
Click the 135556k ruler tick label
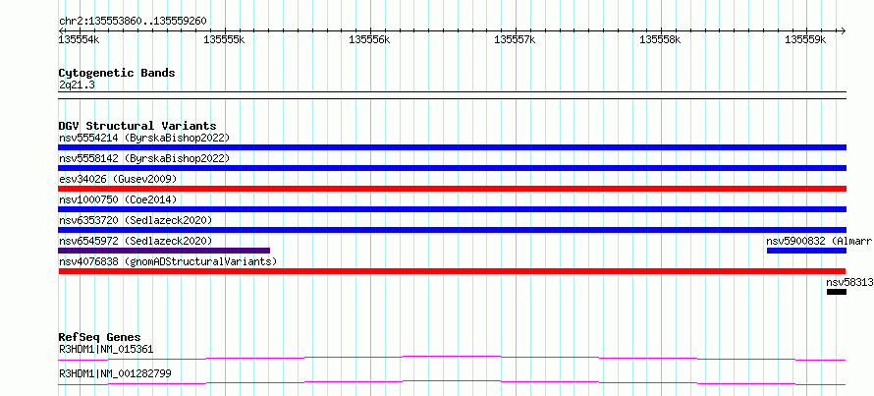tap(369, 39)
